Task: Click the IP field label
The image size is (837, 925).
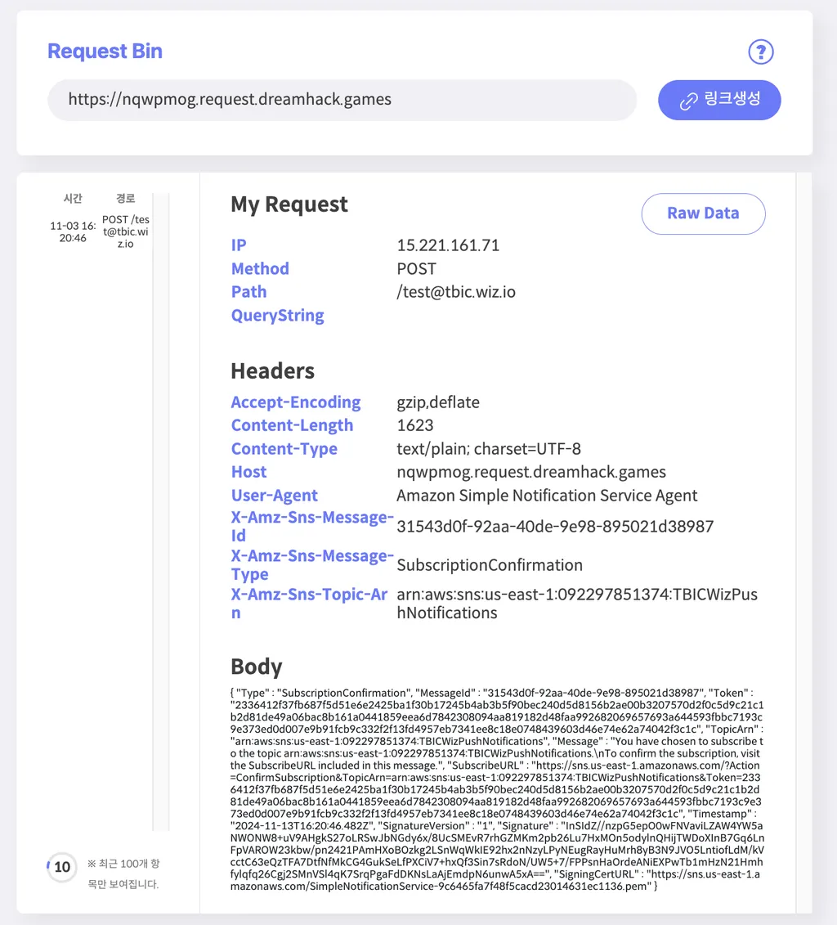Action: [239, 245]
